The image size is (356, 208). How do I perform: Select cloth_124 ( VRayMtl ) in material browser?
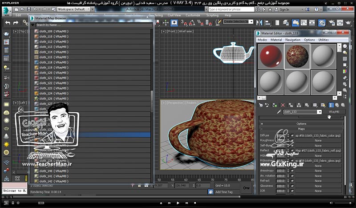92,94
